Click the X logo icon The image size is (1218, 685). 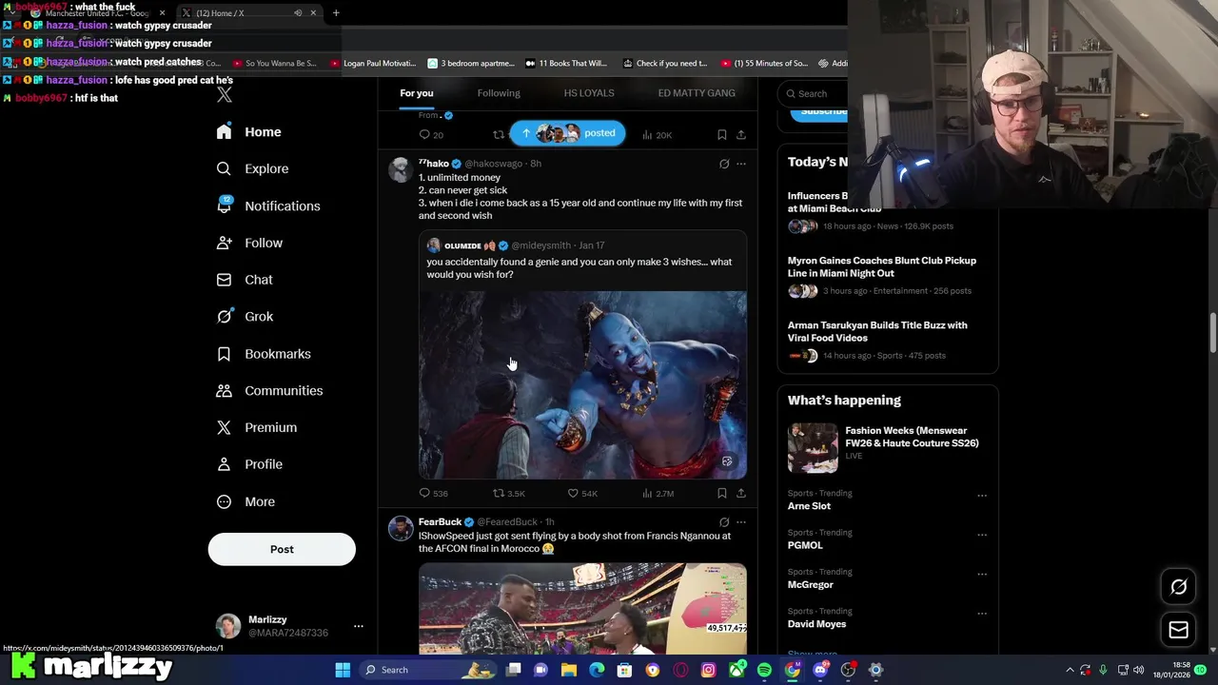[224, 95]
